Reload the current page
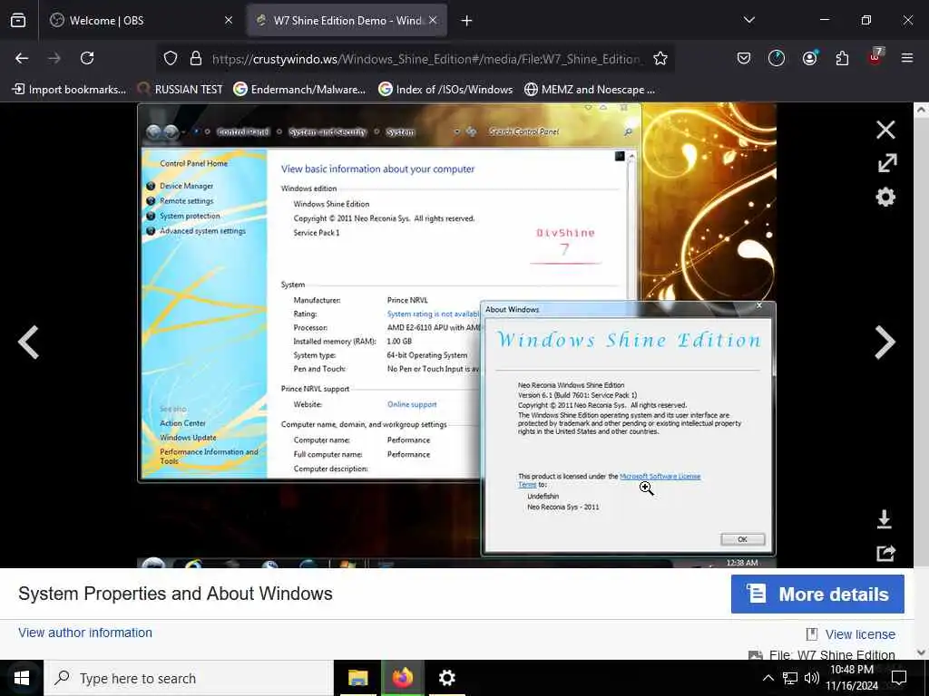Viewport: 929px width, 696px height. [x=87, y=58]
